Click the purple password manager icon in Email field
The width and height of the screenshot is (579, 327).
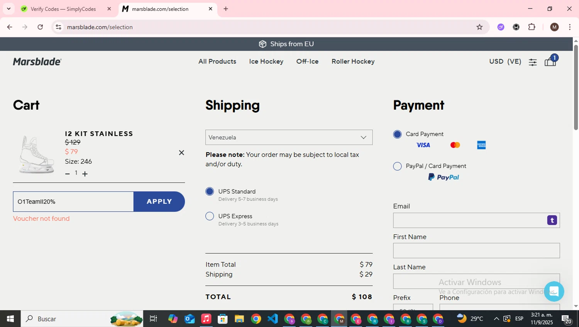pyautogui.click(x=552, y=220)
